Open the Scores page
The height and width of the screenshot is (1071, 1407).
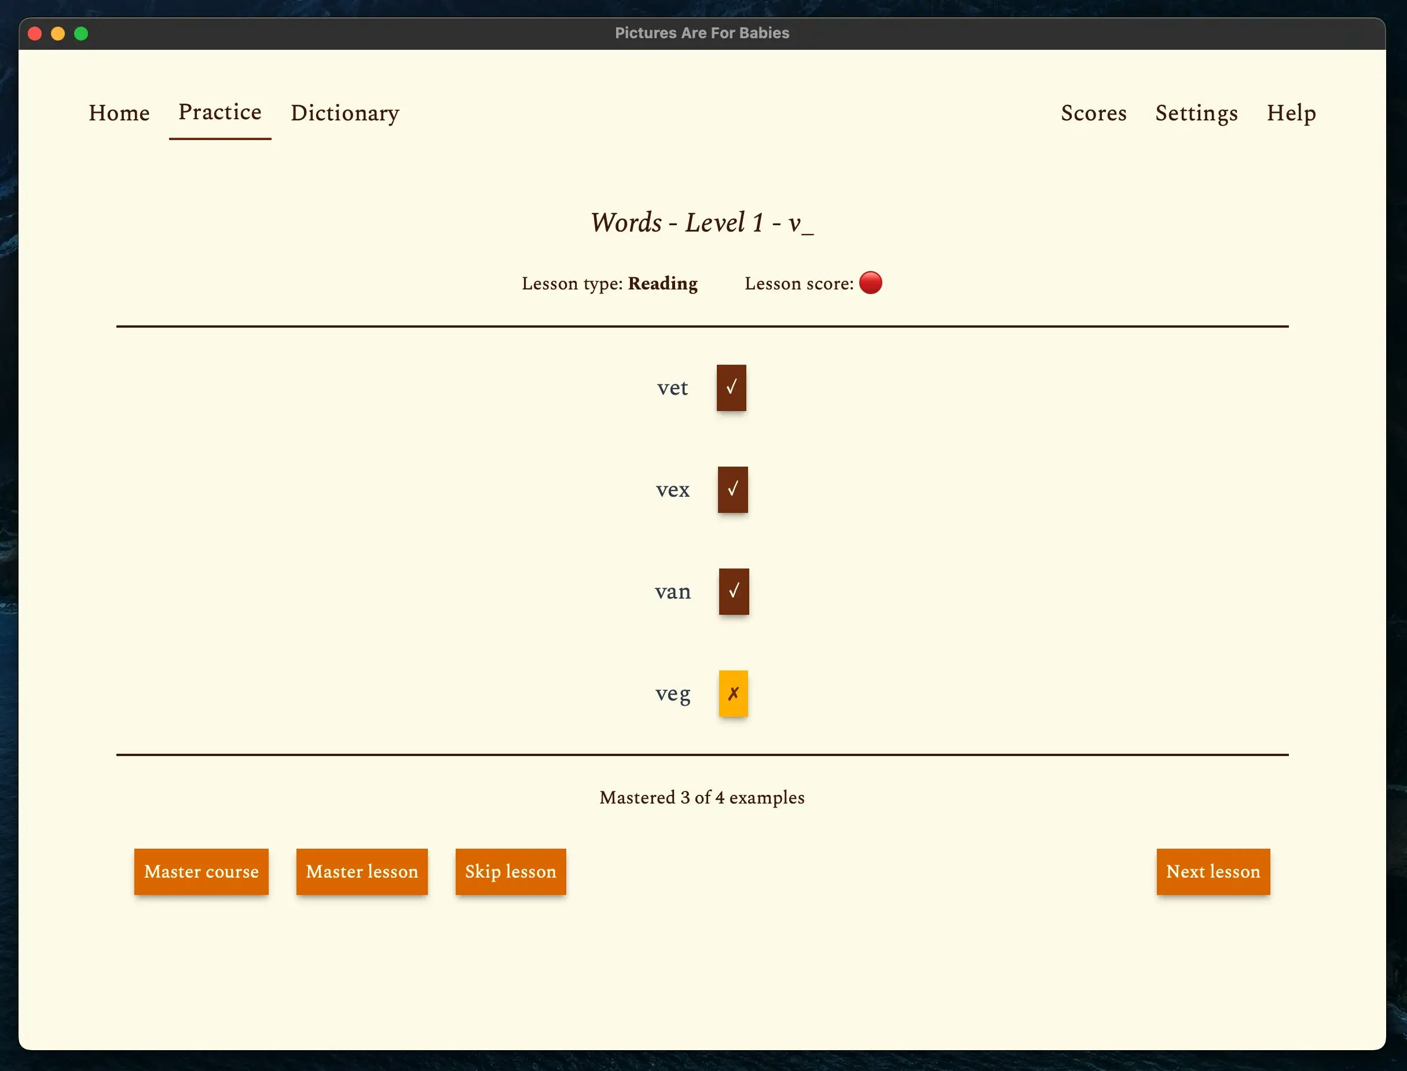(1093, 113)
